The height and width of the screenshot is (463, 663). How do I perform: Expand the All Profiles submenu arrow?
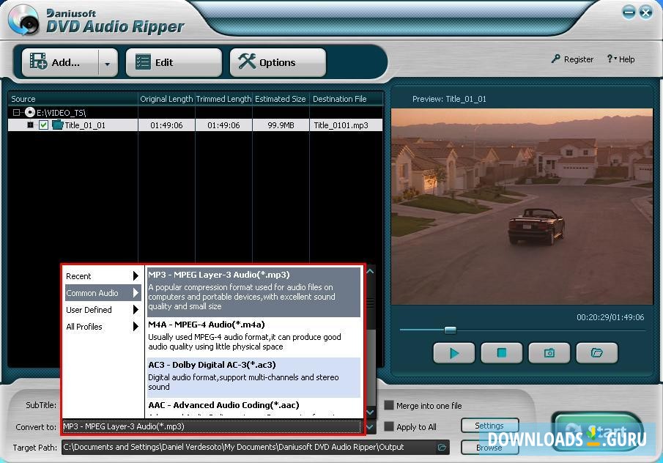136,327
